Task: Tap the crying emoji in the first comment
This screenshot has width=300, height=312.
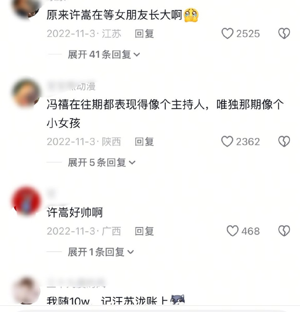Action: [x=191, y=15]
